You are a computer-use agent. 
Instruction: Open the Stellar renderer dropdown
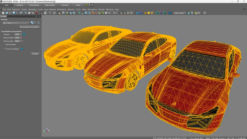tap(180, 13)
